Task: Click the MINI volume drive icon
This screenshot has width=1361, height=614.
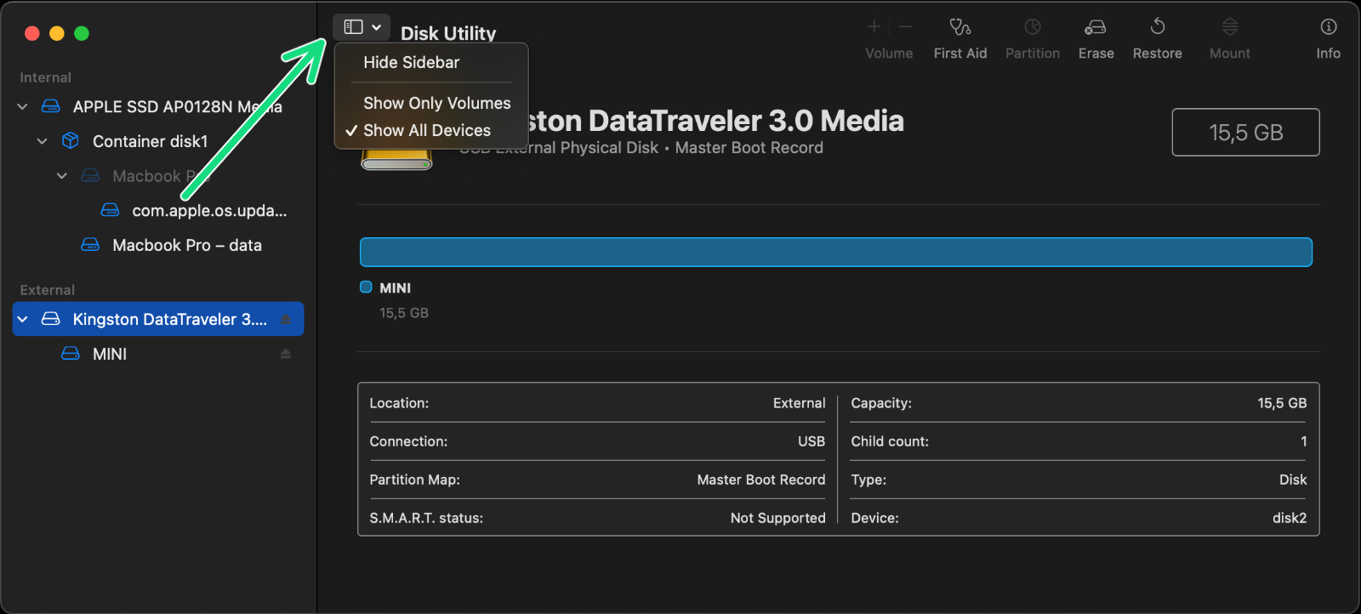Action: tap(71, 354)
